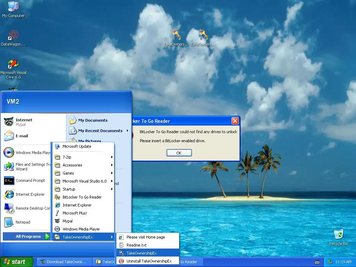Click the Notepad icon
Screen dimensions: 356x267
(x=9, y=222)
